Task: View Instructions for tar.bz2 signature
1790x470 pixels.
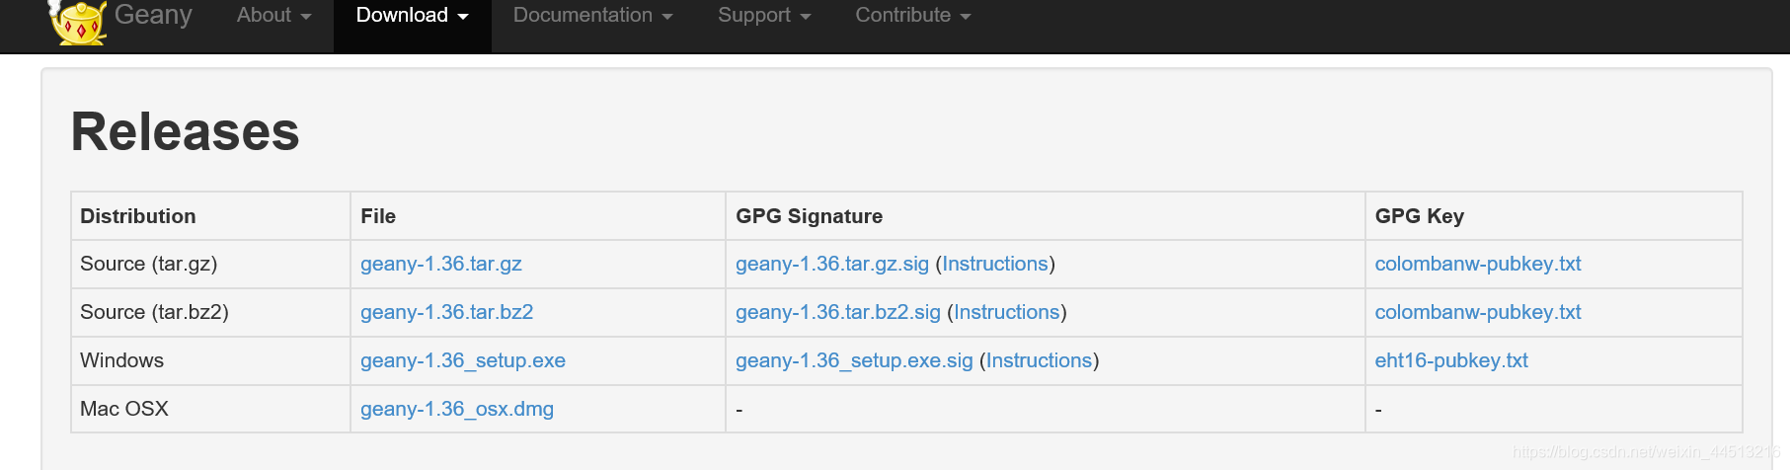Action: [x=1006, y=312]
